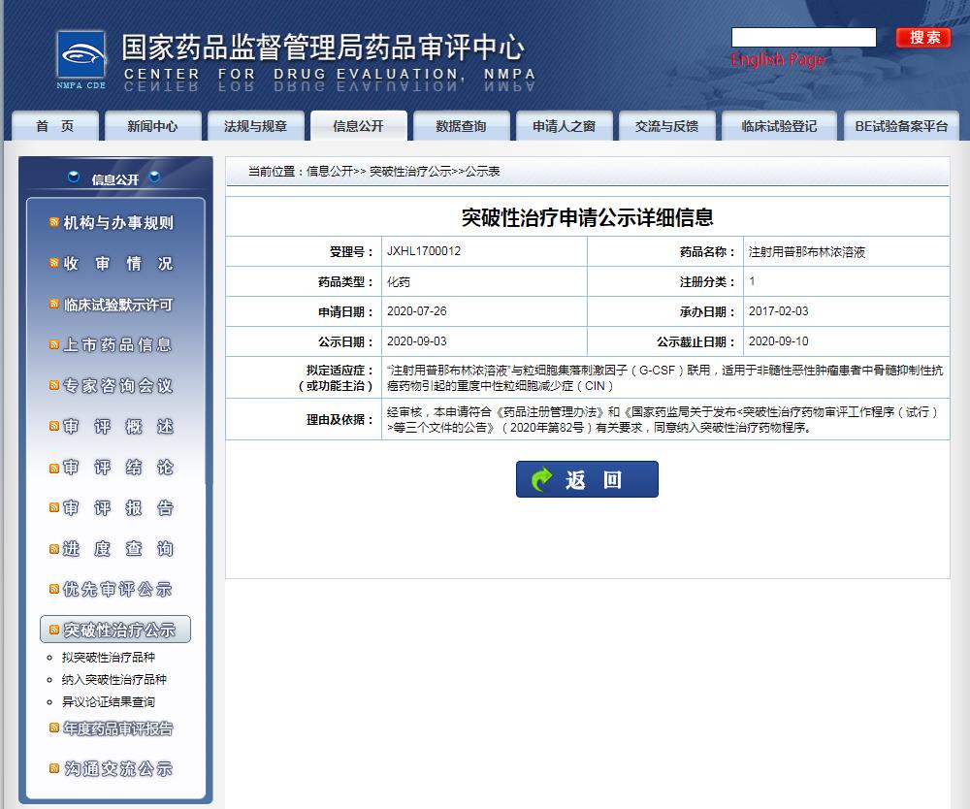Image resolution: width=970 pixels, height=809 pixels.
Task: Click the blue 返回 back button
Action: [x=587, y=479]
